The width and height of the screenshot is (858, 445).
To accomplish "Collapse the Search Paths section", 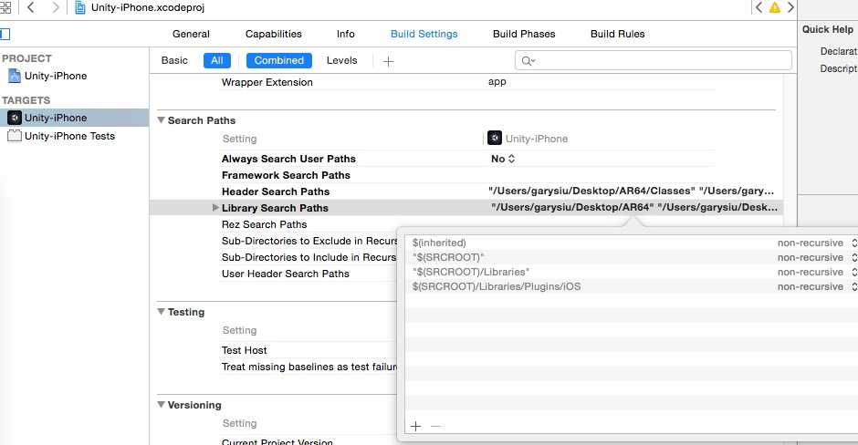I will pyautogui.click(x=161, y=120).
